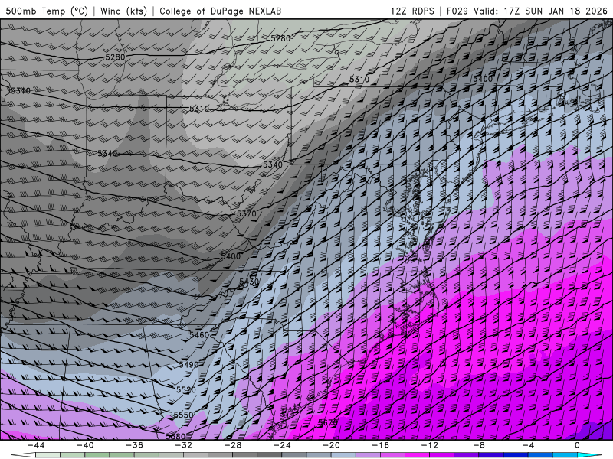Select the 5430 height contour label

tap(248, 282)
